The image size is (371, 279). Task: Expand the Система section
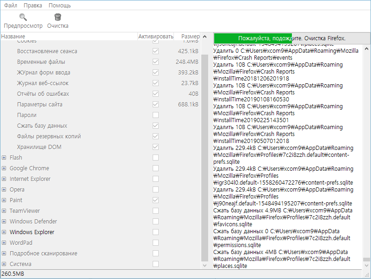(4, 264)
